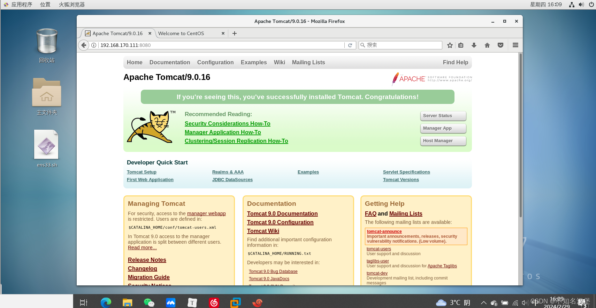Open Security Considerations How-To link
596x308 pixels.
pyautogui.click(x=228, y=124)
